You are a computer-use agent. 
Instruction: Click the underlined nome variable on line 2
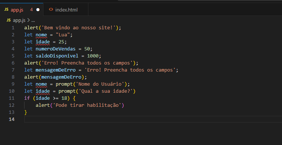[41, 35]
